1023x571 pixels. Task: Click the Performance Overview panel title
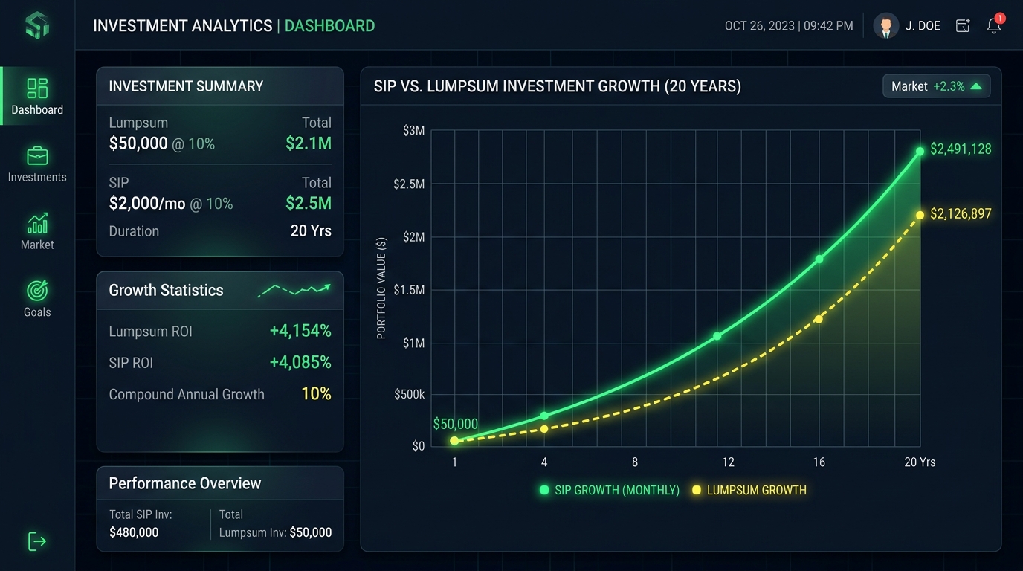(185, 483)
